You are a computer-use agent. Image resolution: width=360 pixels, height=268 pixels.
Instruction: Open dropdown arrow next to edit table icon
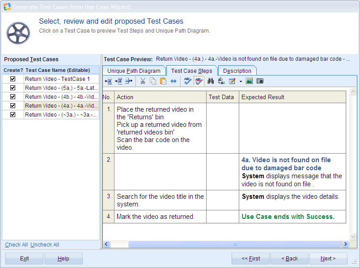click(x=241, y=81)
